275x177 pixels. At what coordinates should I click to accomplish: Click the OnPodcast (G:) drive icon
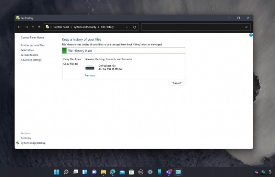90,67
